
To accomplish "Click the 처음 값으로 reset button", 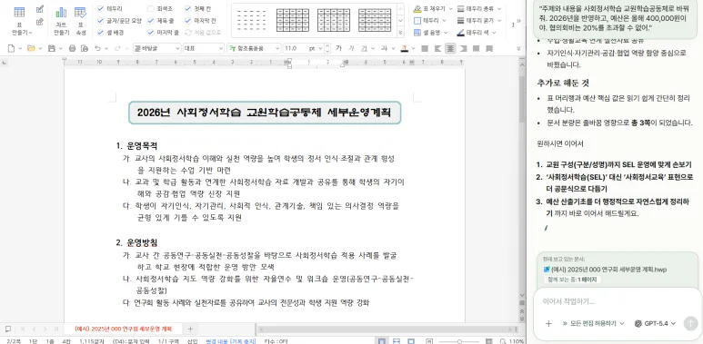I will [x=204, y=32].
